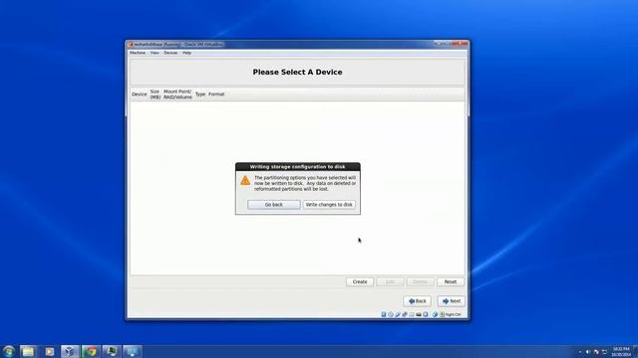Viewport: 638px width, 358px height.
Task: Click the last running app taskbar icon
Action: (133, 351)
